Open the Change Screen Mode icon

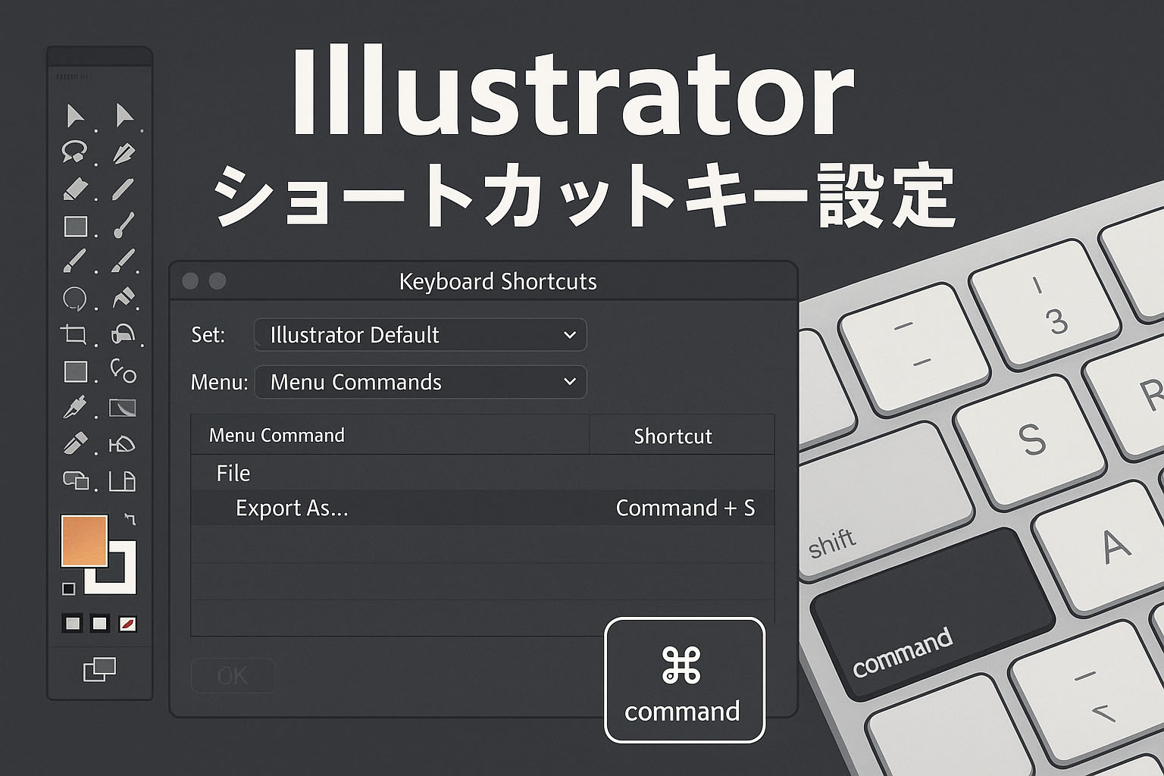point(99,669)
